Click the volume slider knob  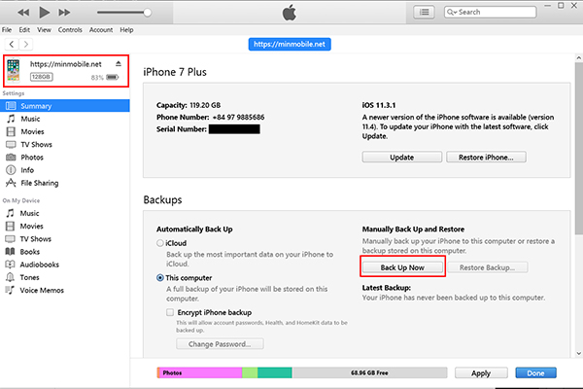pyautogui.click(x=148, y=13)
